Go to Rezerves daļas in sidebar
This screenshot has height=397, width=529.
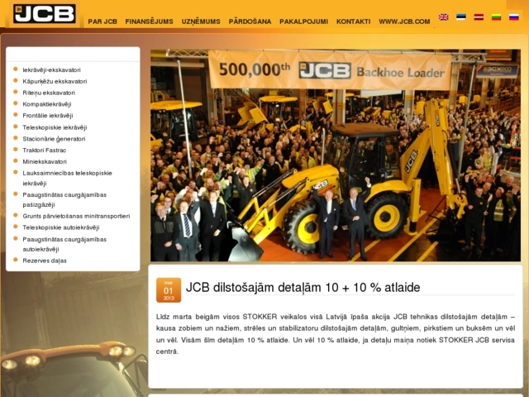point(45,261)
